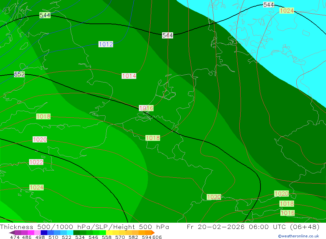Select the orange arrow end of the legend
The height and width of the screenshot is (239, 326).
point(153,232)
